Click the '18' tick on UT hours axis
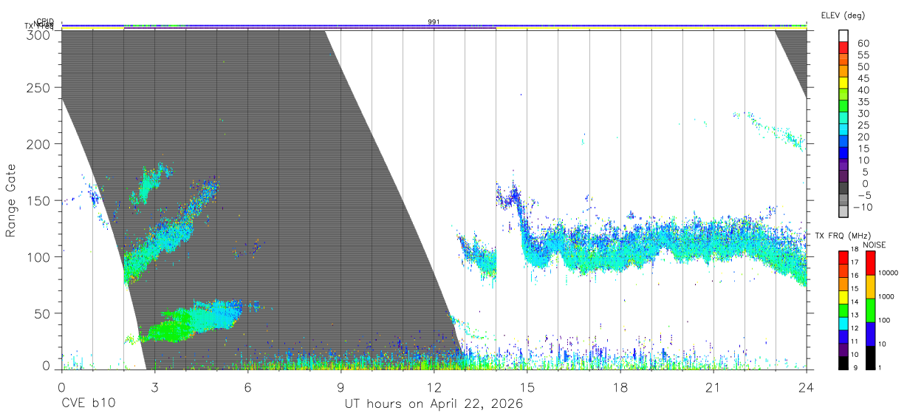Screen dimensions: 907x419 (x=620, y=387)
